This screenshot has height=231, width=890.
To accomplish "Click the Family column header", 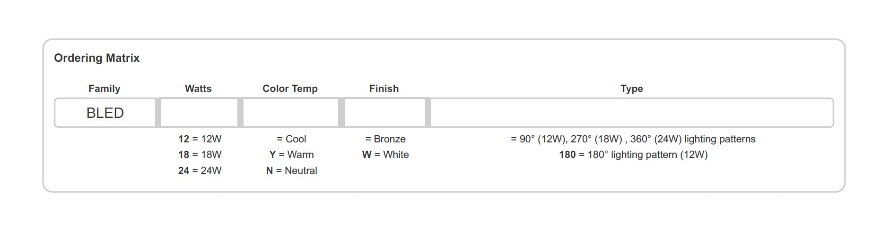I will click(104, 89).
